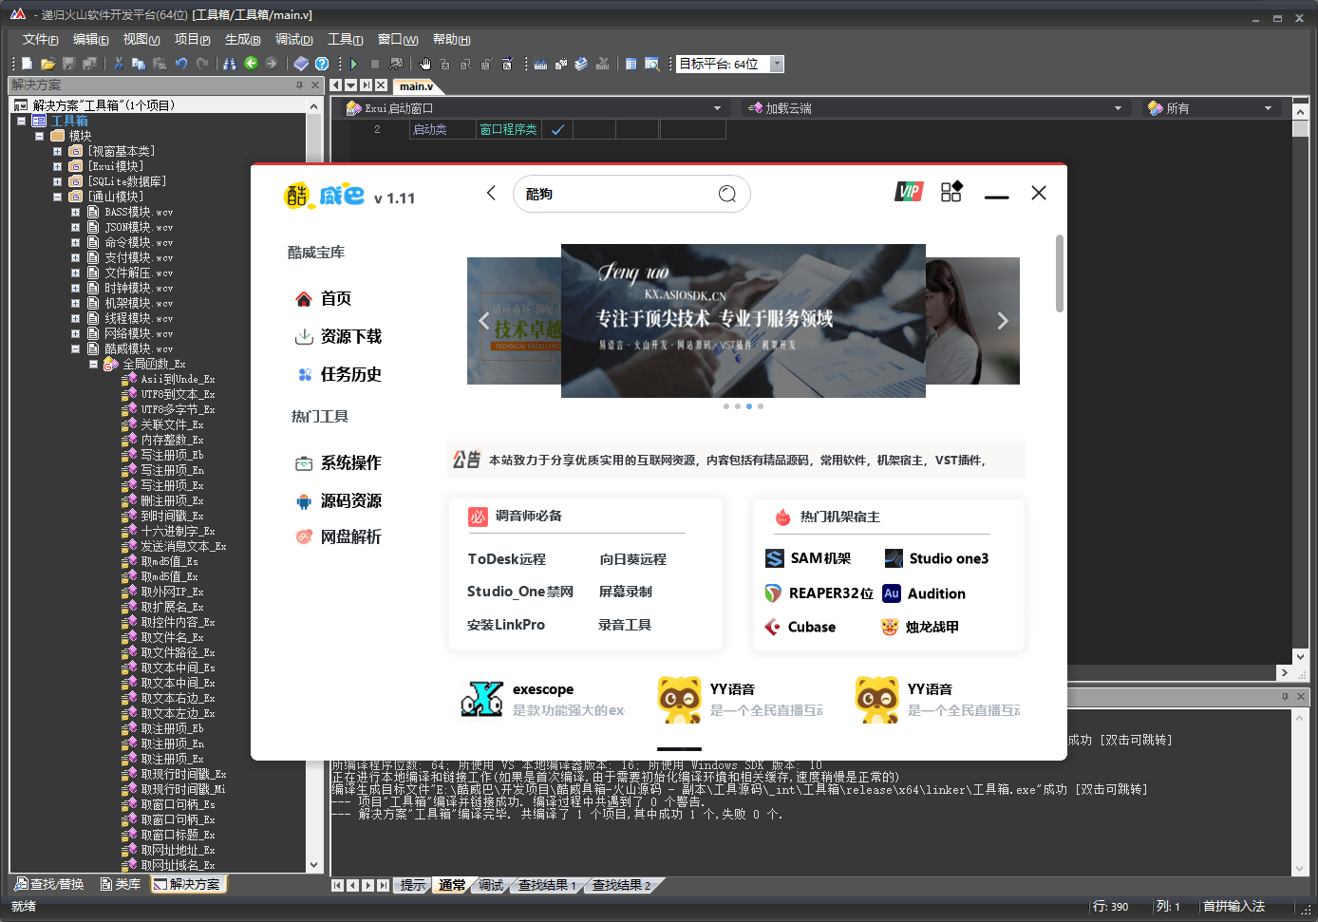1318x922 pixels.
Task: Click the Studio_One禁网 link
Action: 520,592
